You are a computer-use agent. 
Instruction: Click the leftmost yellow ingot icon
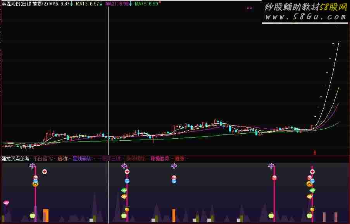click(x=124, y=196)
